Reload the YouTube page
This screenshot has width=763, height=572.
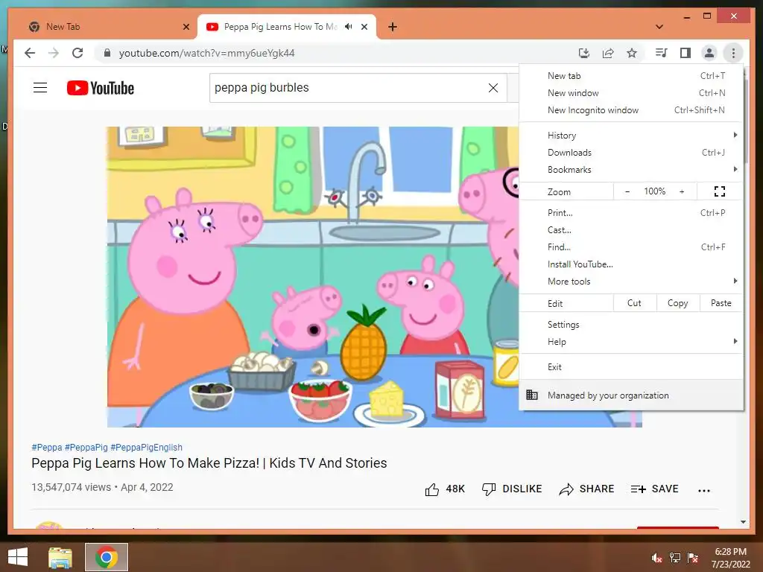tap(77, 53)
